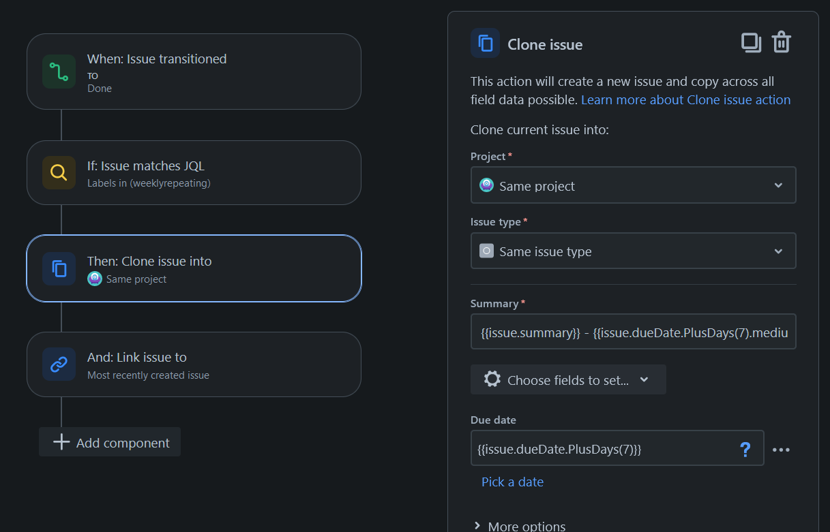Select the If: Issue matches JQL step
Screen dimensions: 830x532
(x=194, y=172)
